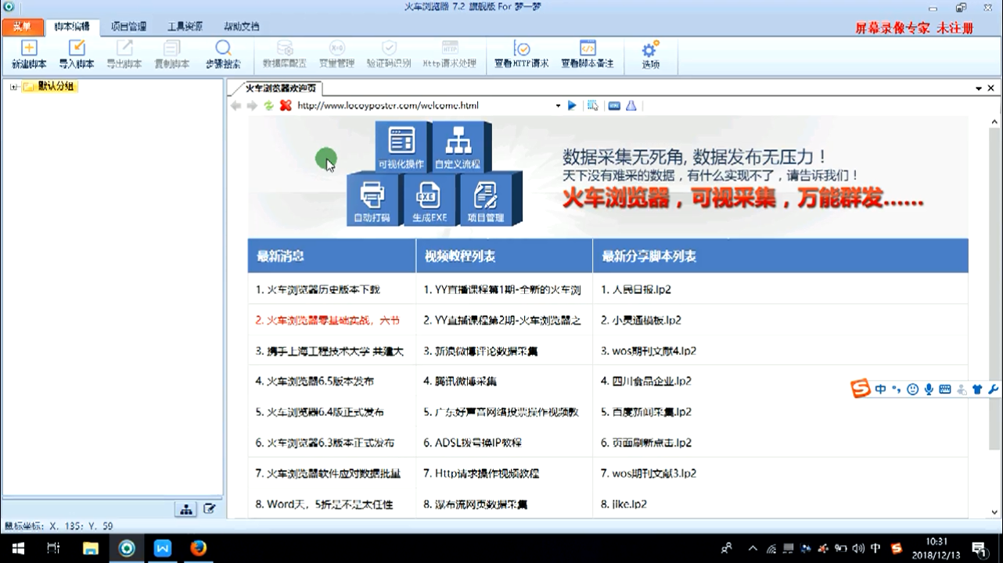The height and width of the screenshot is (563, 1003).
Task: Open Http请求处理 request handling tool
Action: (450, 54)
